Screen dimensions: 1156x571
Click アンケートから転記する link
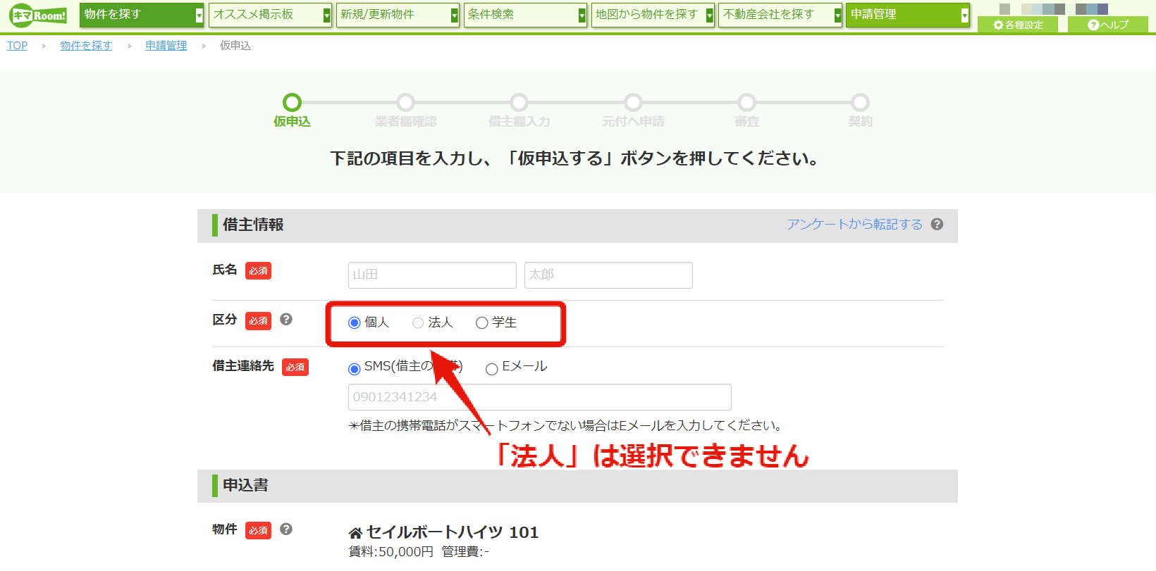pos(854,224)
